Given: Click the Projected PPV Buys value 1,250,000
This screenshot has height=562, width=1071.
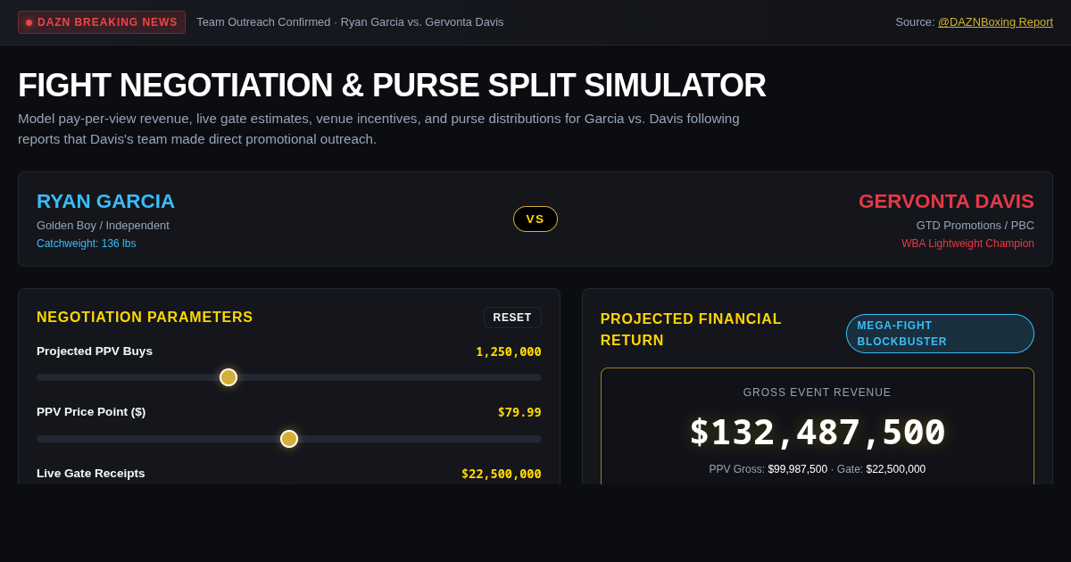Looking at the screenshot, I should [509, 351].
